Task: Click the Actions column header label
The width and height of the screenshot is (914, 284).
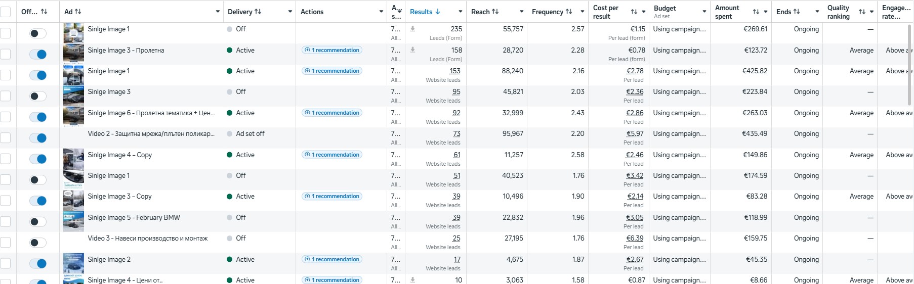Action: click(x=312, y=12)
